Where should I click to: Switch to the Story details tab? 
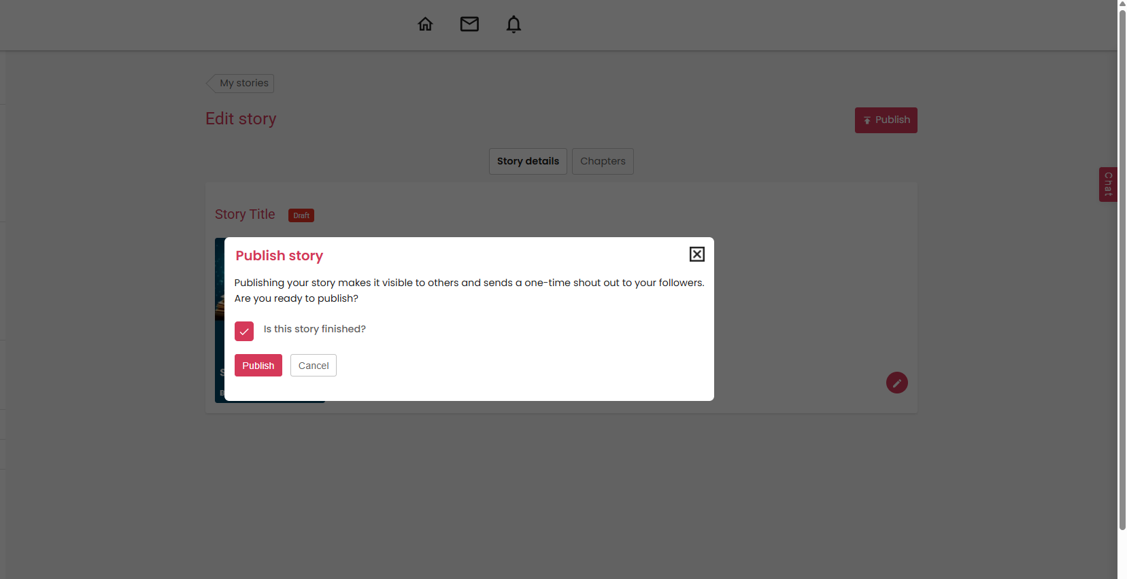pyautogui.click(x=528, y=161)
